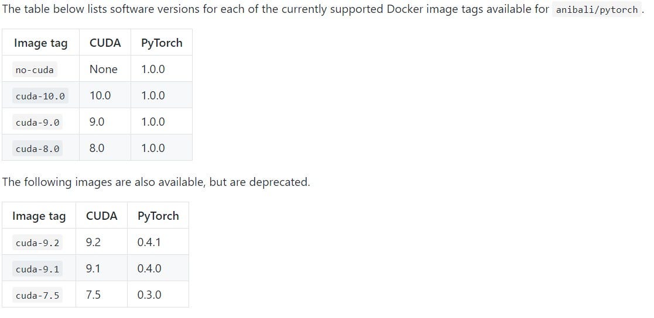The image size is (654, 318).
Task: Click PyTorch header in the supported table
Action: (x=162, y=43)
